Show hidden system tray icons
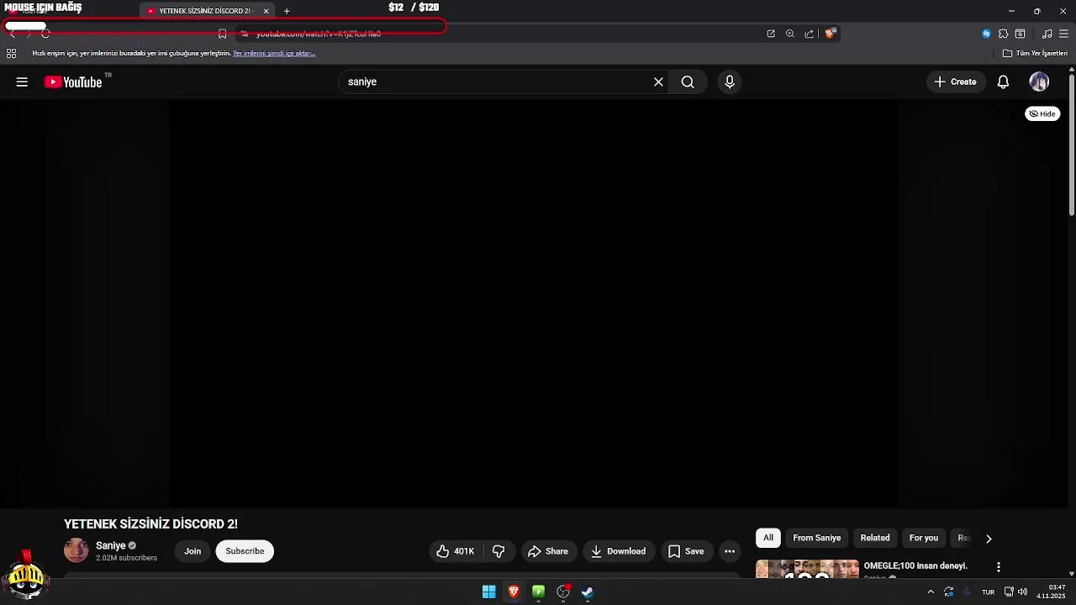The height and width of the screenshot is (605, 1076). pos(931,592)
